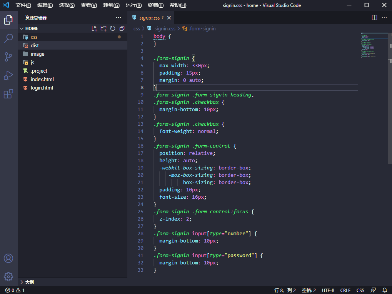Click the editor vertical scrollbar
Screen dimensions: 392x294
point(390,99)
